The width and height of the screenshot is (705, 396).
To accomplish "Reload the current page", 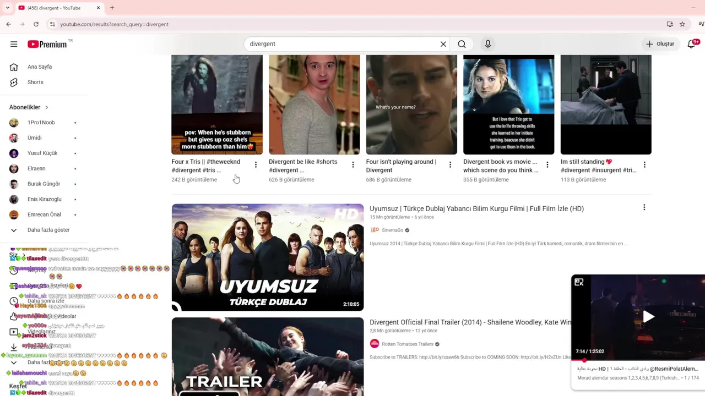I will pyautogui.click(x=36, y=24).
